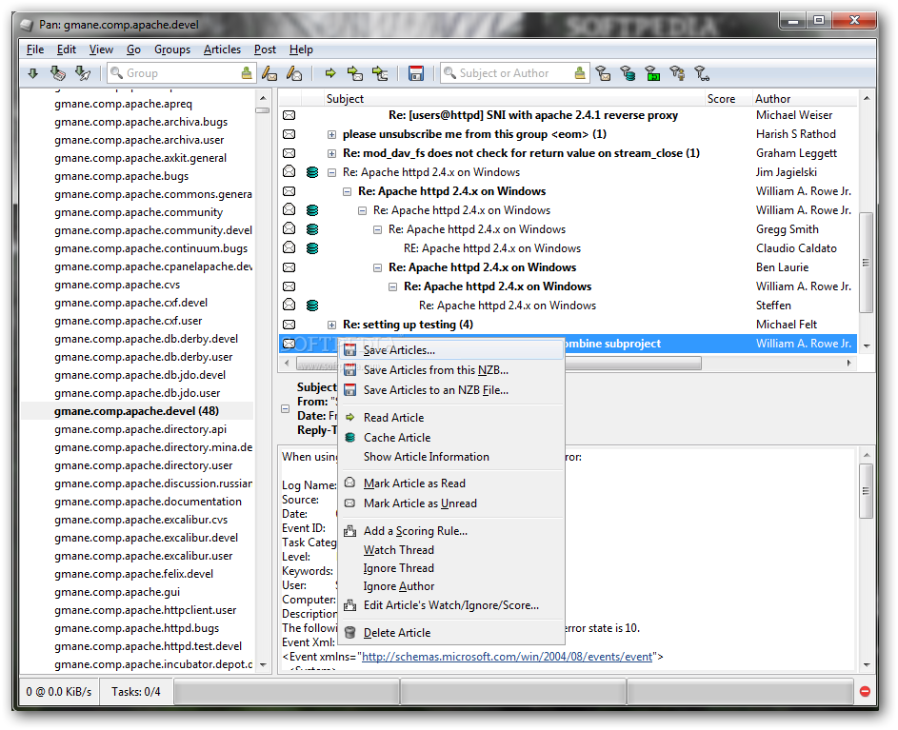Open the event log red status icon
This screenshot has width=898, height=730.
pos(865,692)
